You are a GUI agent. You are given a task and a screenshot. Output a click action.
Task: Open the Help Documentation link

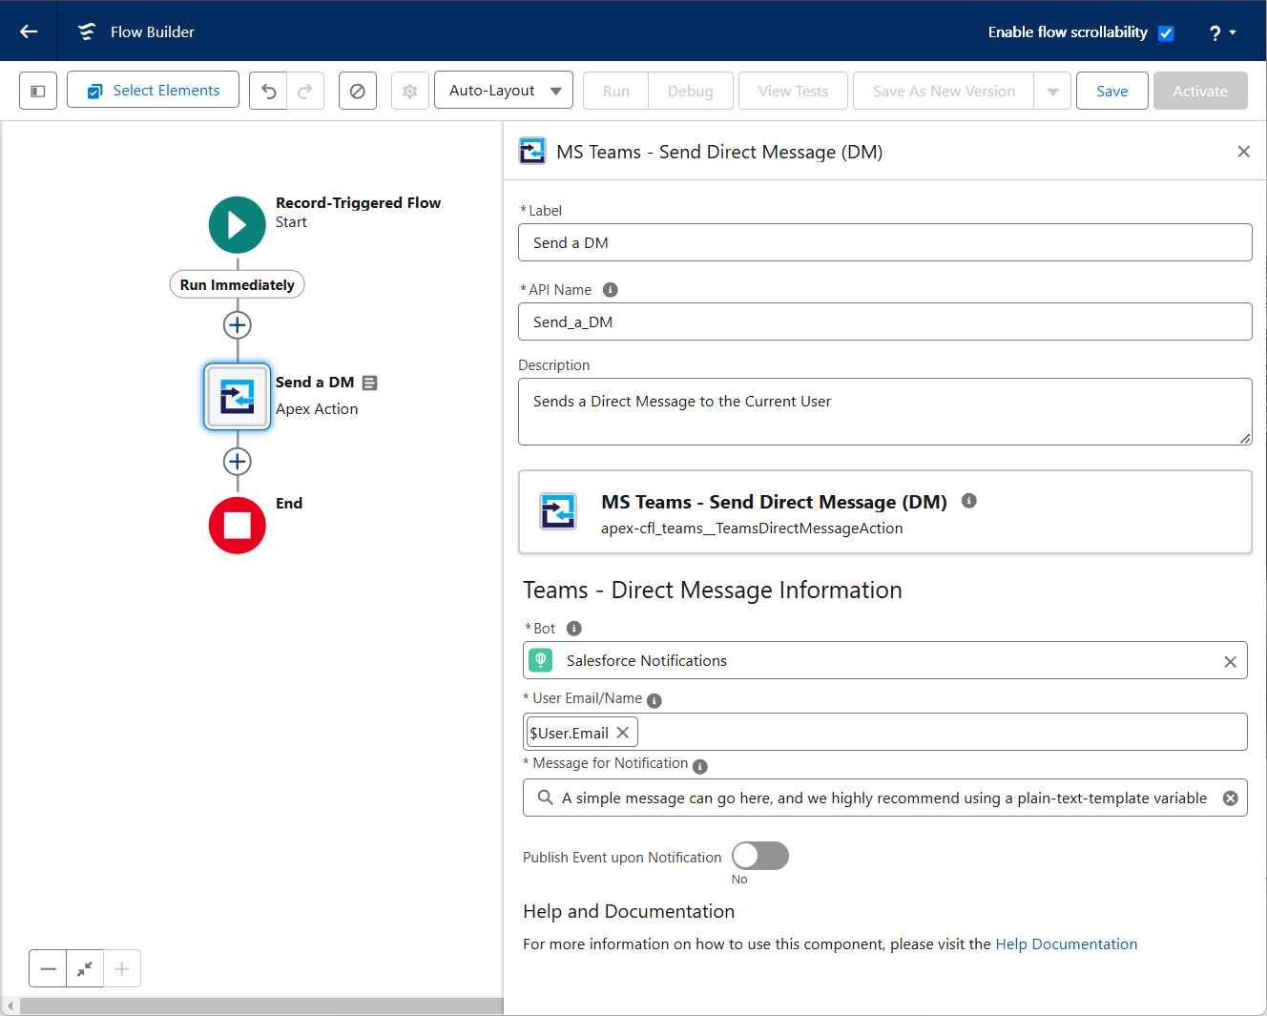tap(1067, 944)
